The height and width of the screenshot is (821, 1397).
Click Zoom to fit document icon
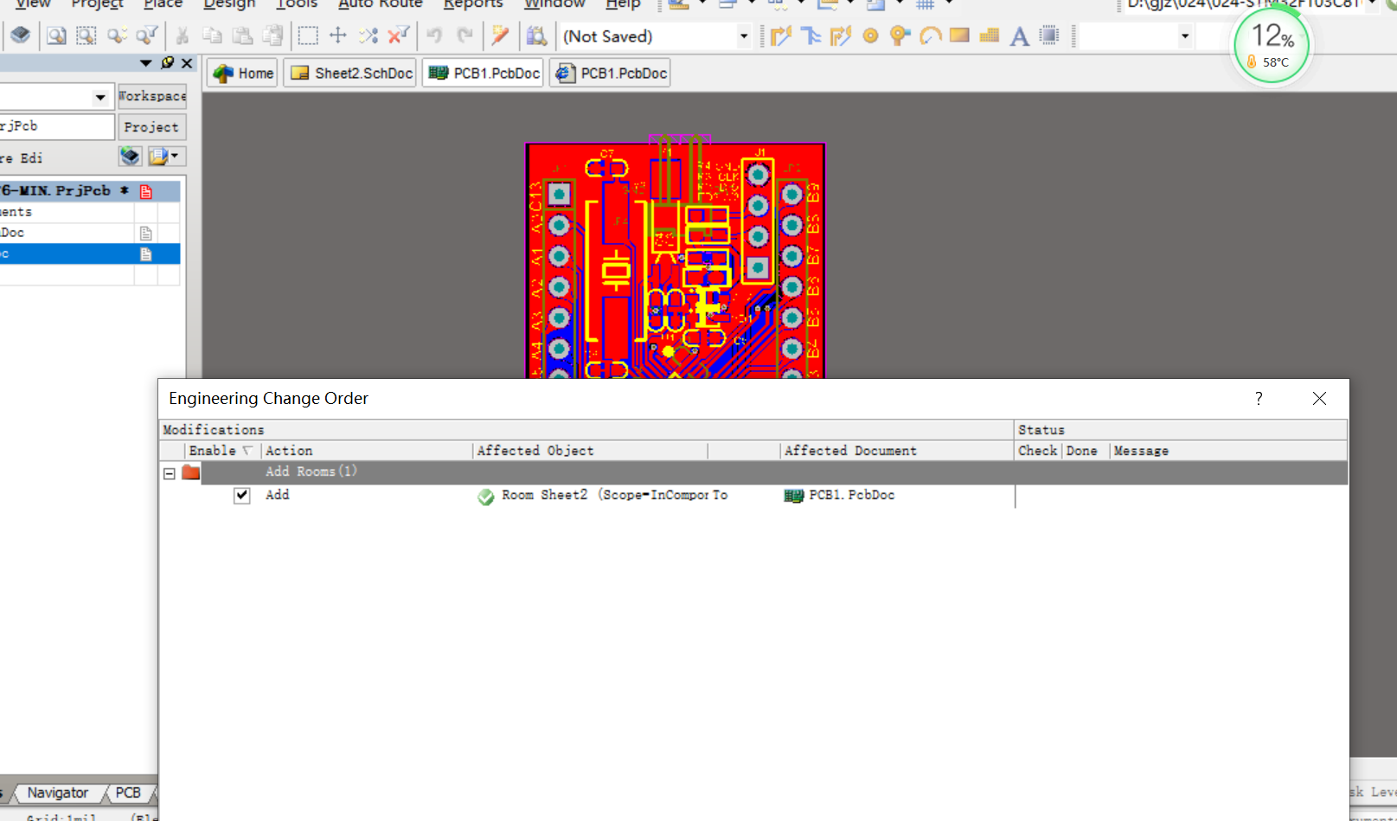coord(56,35)
